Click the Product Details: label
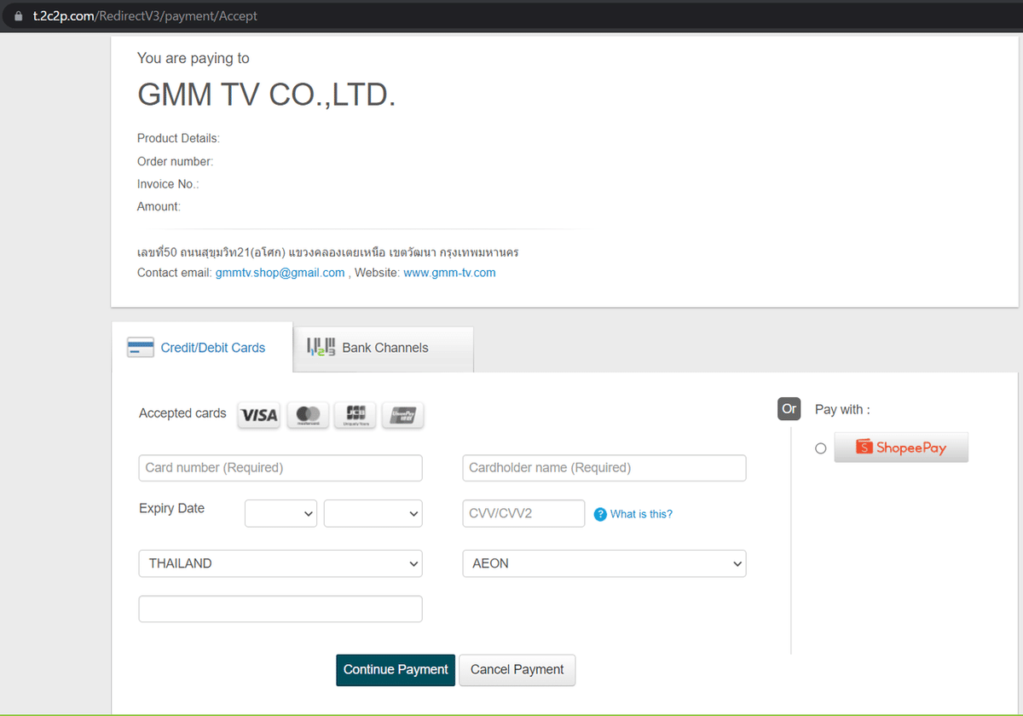Viewport: 1023px width, 716px height. click(178, 138)
